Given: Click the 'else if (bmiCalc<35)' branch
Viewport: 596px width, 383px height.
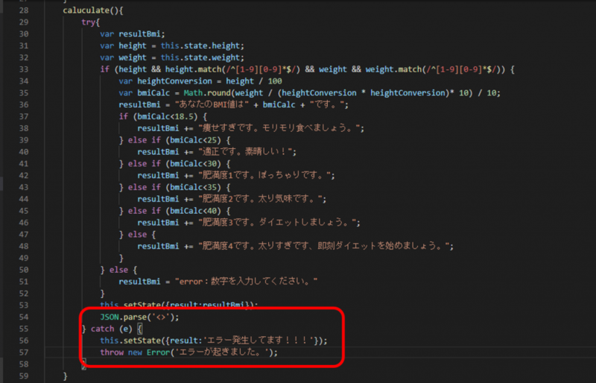Looking at the screenshot, I should 179,188.
